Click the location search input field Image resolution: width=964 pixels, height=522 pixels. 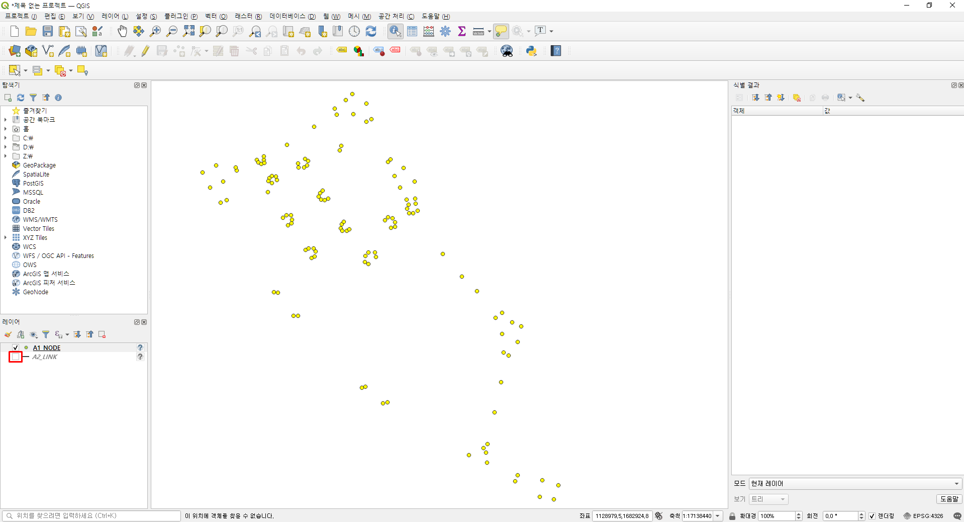pyautogui.click(x=91, y=516)
